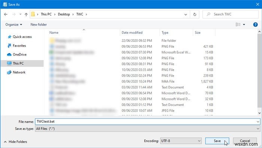Image resolution: width=262 pixels, height=148 pixels.
Task: Open recent locations dropdown arrow
Action: click(x=20, y=14)
